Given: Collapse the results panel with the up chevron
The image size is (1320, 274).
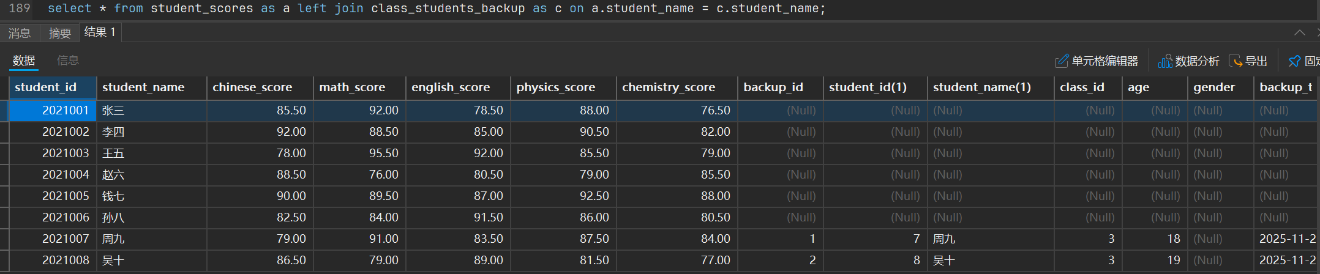Looking at the screenshot, I should pos(1299,32).
